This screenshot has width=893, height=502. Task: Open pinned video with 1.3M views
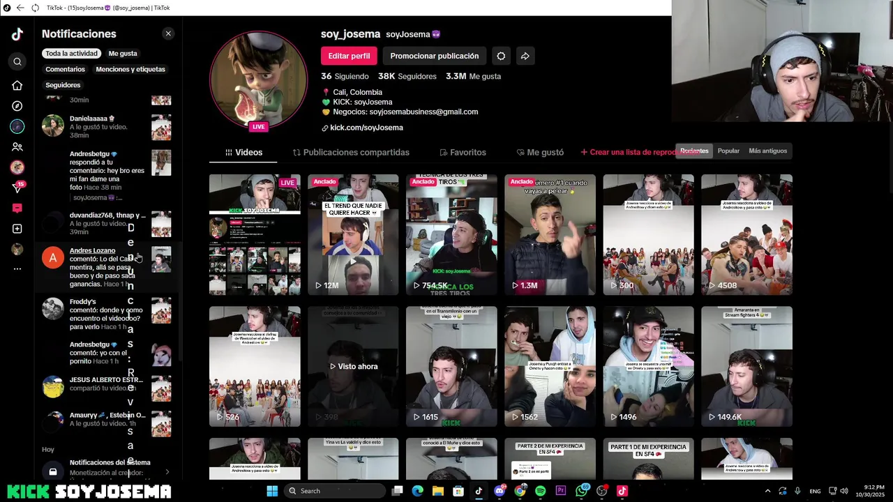pos(550,234)
